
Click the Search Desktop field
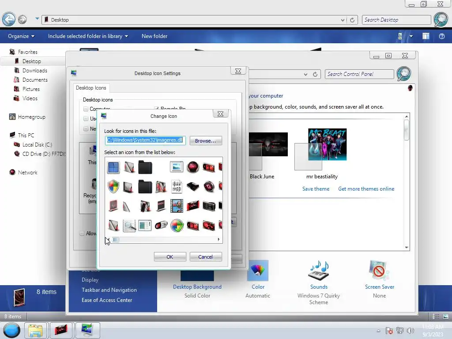396,20
